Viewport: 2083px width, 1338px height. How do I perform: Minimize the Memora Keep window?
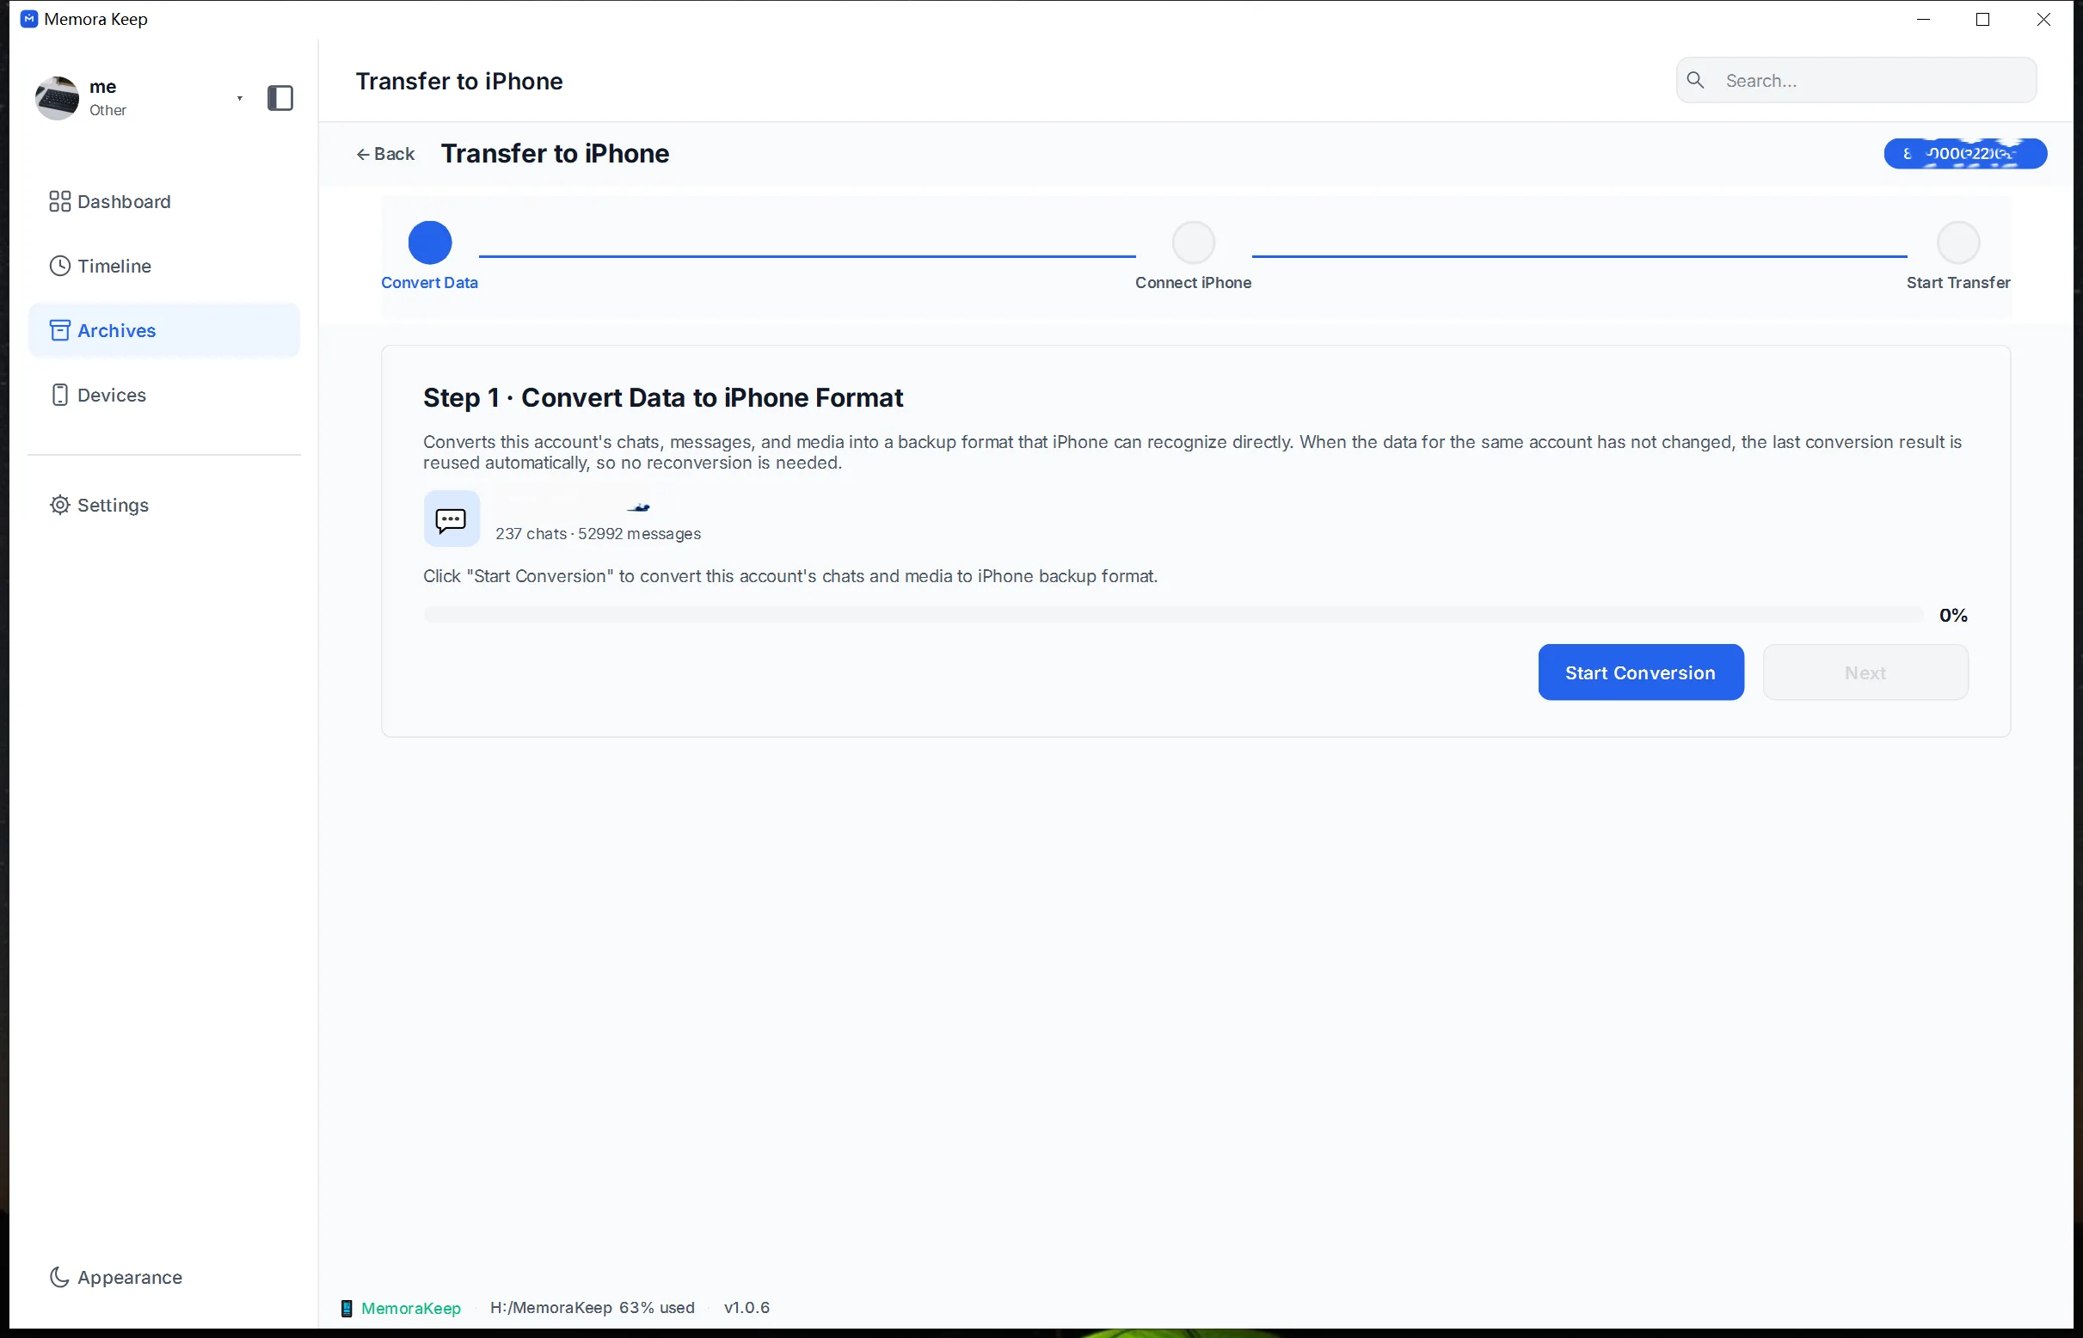point(1923,19)
